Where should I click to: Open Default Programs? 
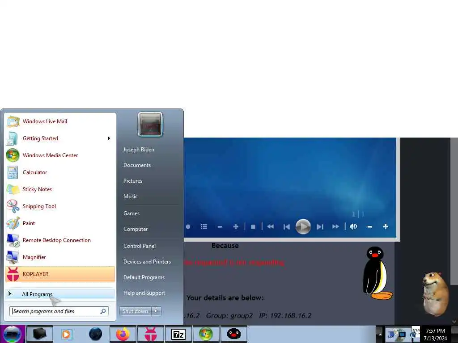tap(144, 277)
